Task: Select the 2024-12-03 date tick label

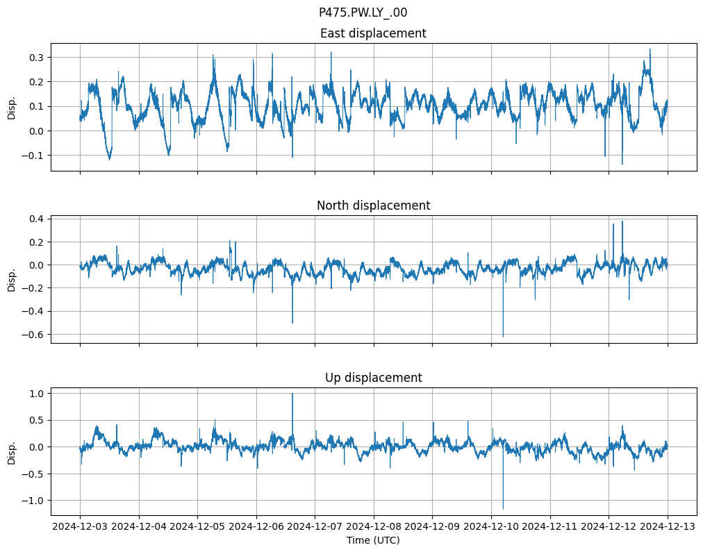Action: [80, 527]
